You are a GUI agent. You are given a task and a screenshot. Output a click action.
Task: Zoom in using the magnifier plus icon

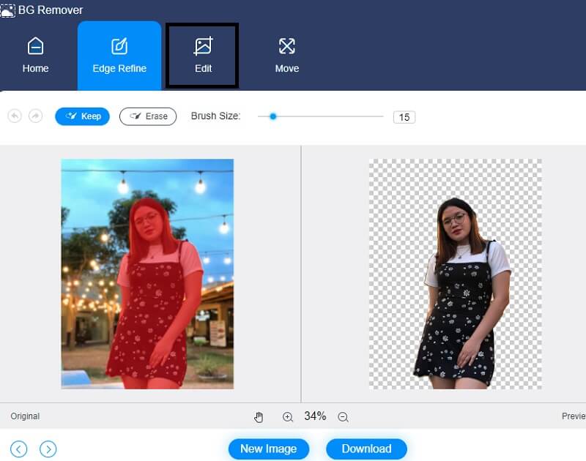[289, 416]
